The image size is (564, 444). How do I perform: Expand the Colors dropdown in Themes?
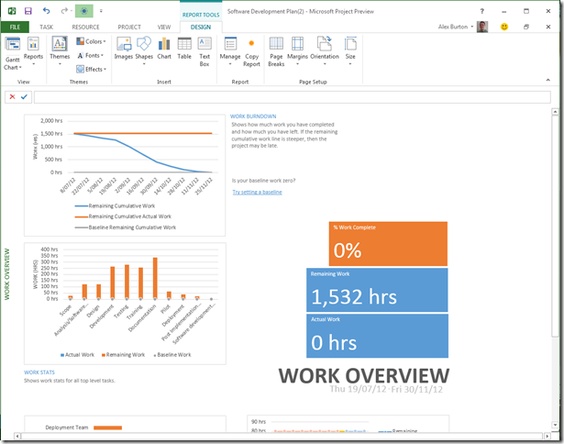point(91,41)
